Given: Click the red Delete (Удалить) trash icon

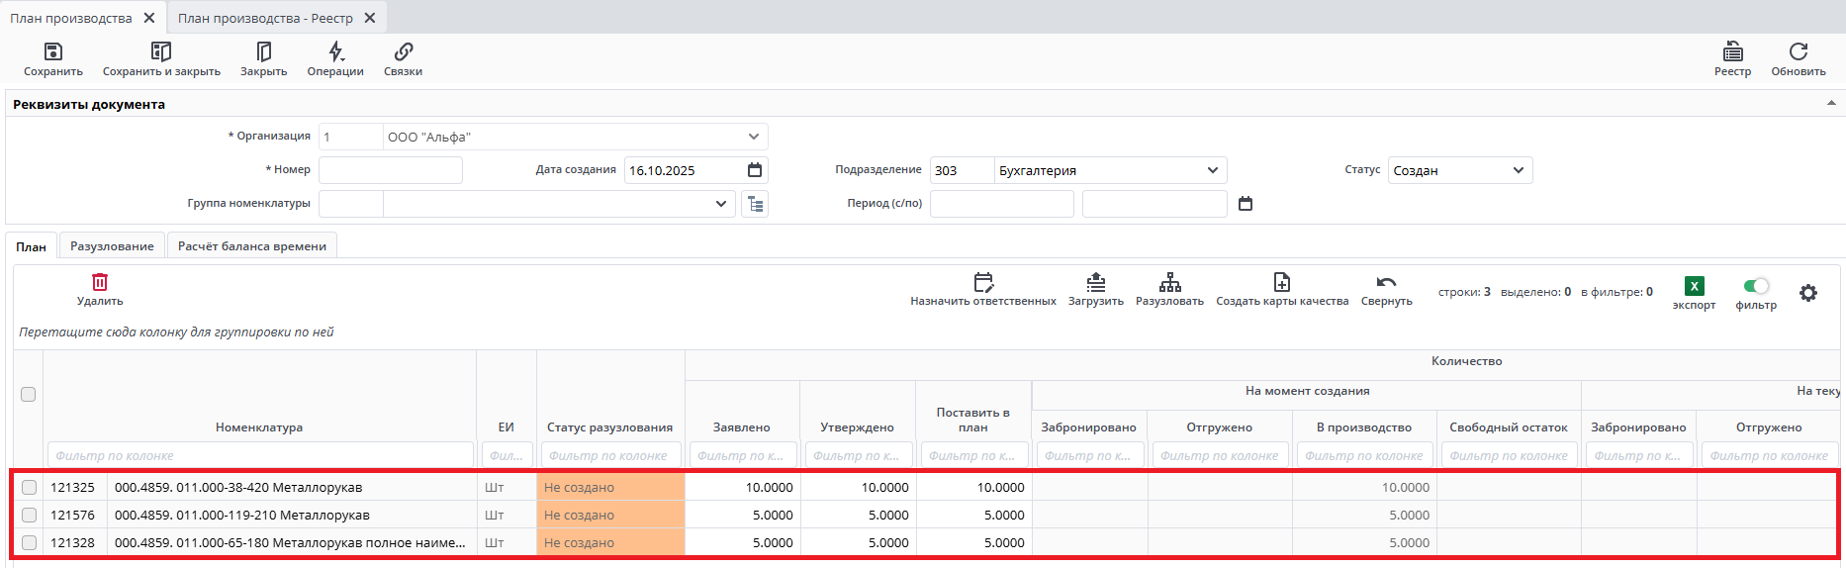Looking at the screenshot, I should click(100, 283).
